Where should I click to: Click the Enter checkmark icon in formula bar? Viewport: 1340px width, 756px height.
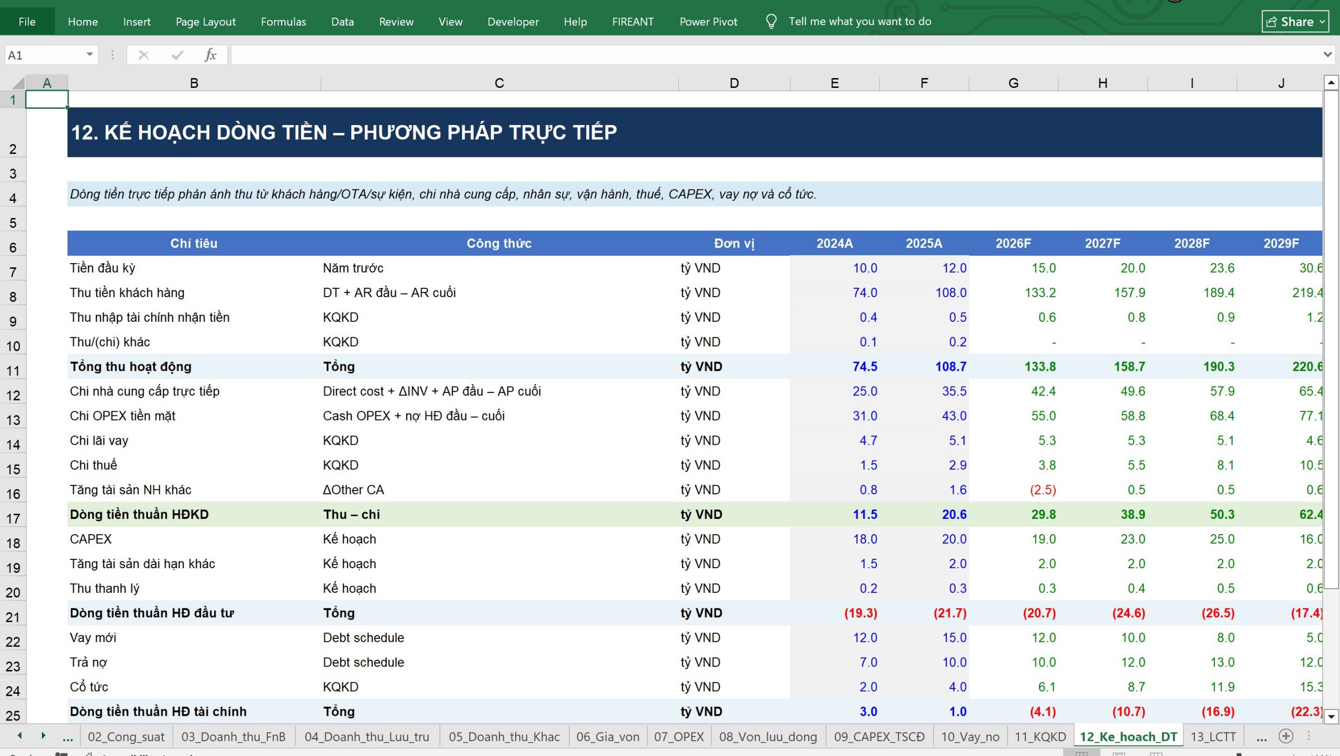click(x=177, y=55)
